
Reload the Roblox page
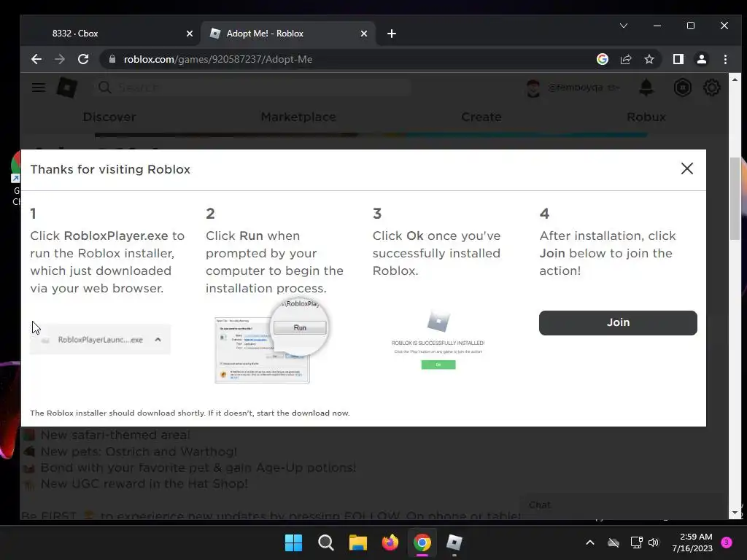coord(83,59)
